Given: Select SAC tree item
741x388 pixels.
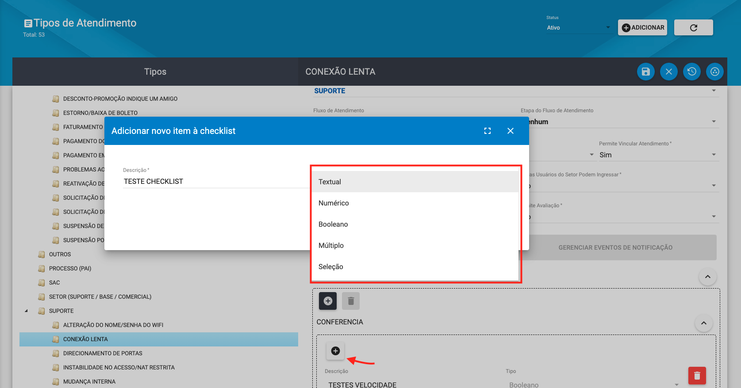Looking at the screenshot, I should point(54,282).
